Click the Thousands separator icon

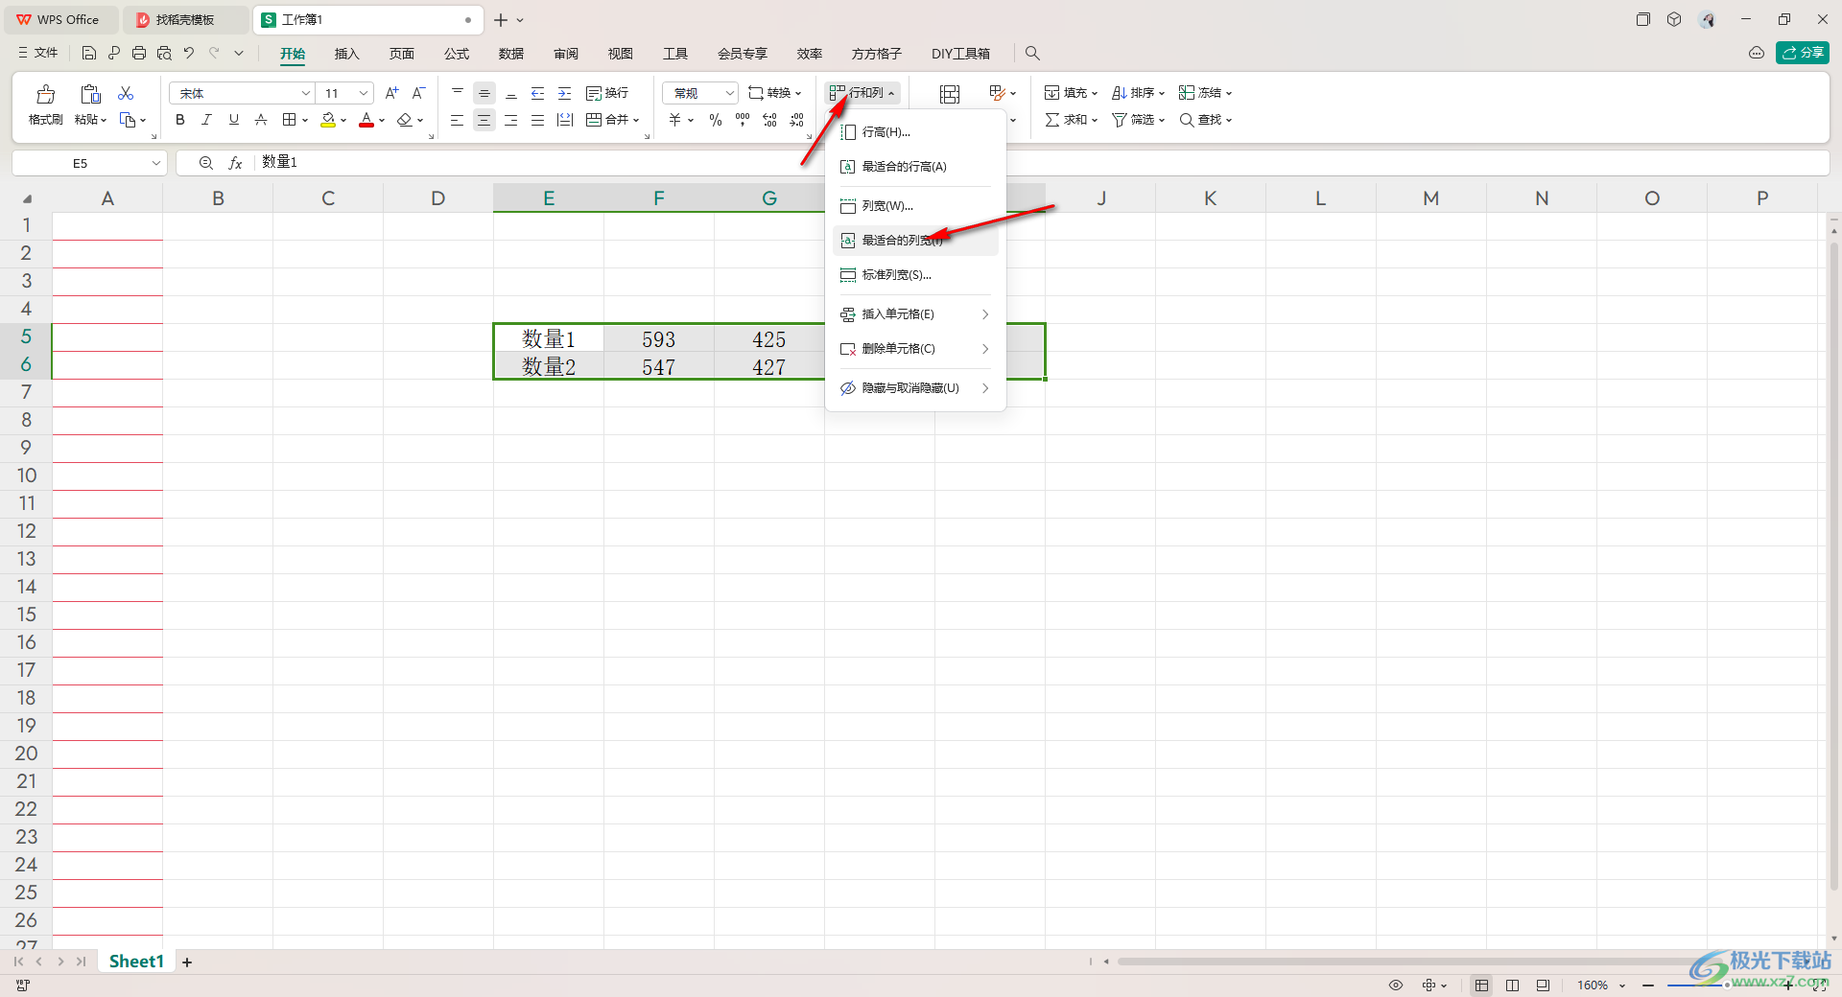pos(743,120)
